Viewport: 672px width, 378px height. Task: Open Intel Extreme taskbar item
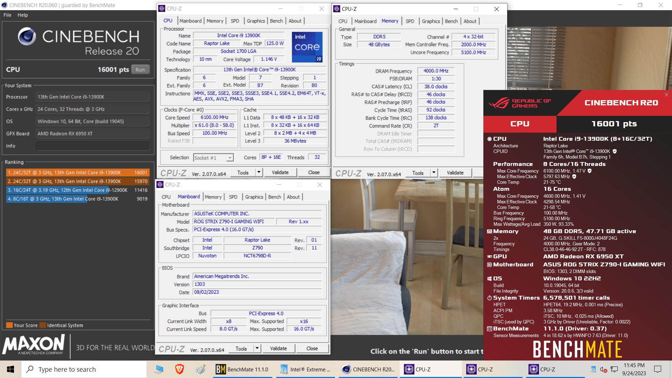coord(305,369)
